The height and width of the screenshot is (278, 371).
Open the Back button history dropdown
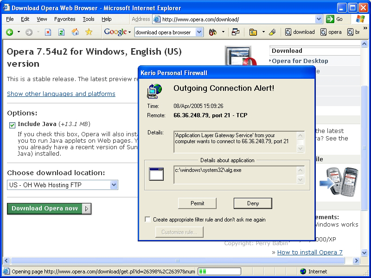pyautogui.click(x=19, y=32)
